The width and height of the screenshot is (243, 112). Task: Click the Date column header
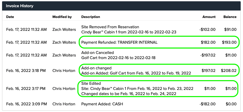pos(10,17)
